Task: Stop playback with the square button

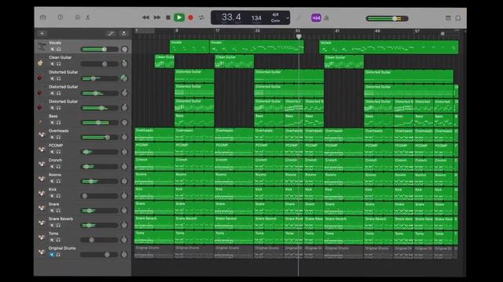Action: pyautogui.click(x=168, y=17)
